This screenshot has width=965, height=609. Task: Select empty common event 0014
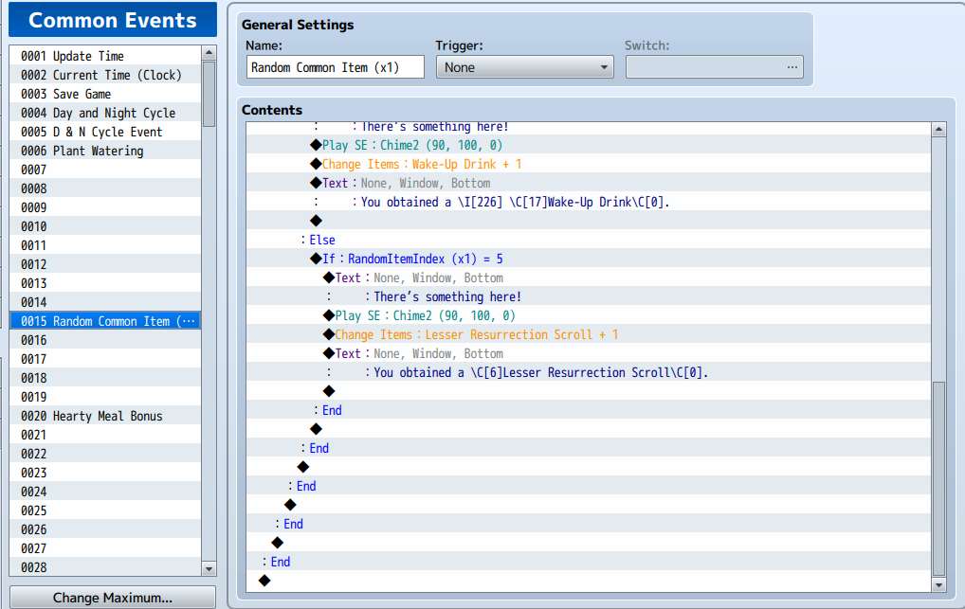(x=105, y=302)
